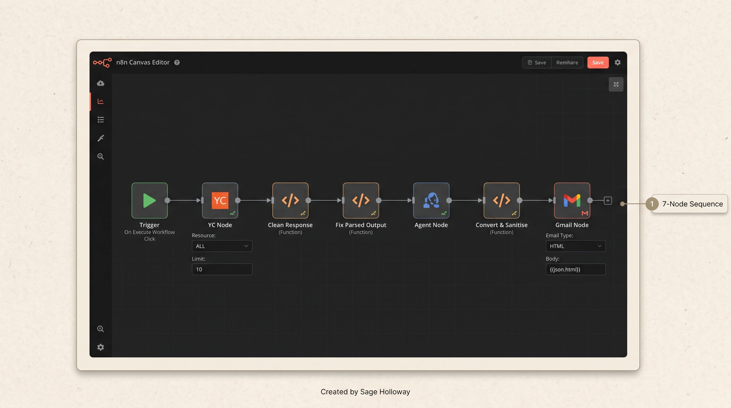Click the Convert & Sanitise label
Image resolution: width=731 pixels, height=408 pixels.
click(501, 225)
